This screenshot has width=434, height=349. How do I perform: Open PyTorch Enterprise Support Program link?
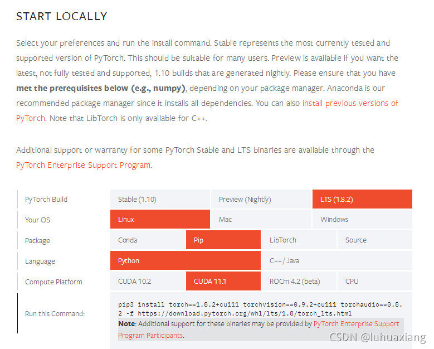(x=84, y=165)
